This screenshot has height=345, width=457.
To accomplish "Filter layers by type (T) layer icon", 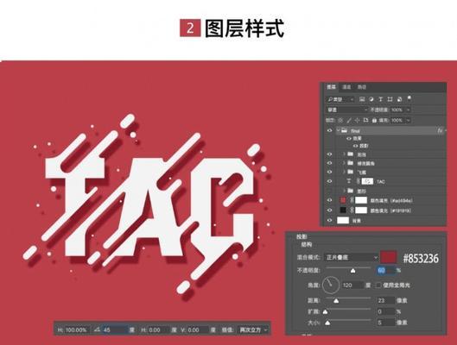I will [380, 99].
